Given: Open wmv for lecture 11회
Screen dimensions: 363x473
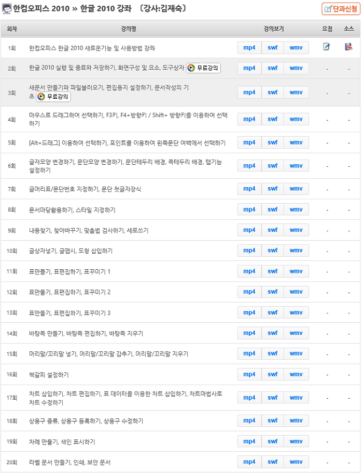Looking at the screenshot, I should pyautogui.click(x=296, y=271).
